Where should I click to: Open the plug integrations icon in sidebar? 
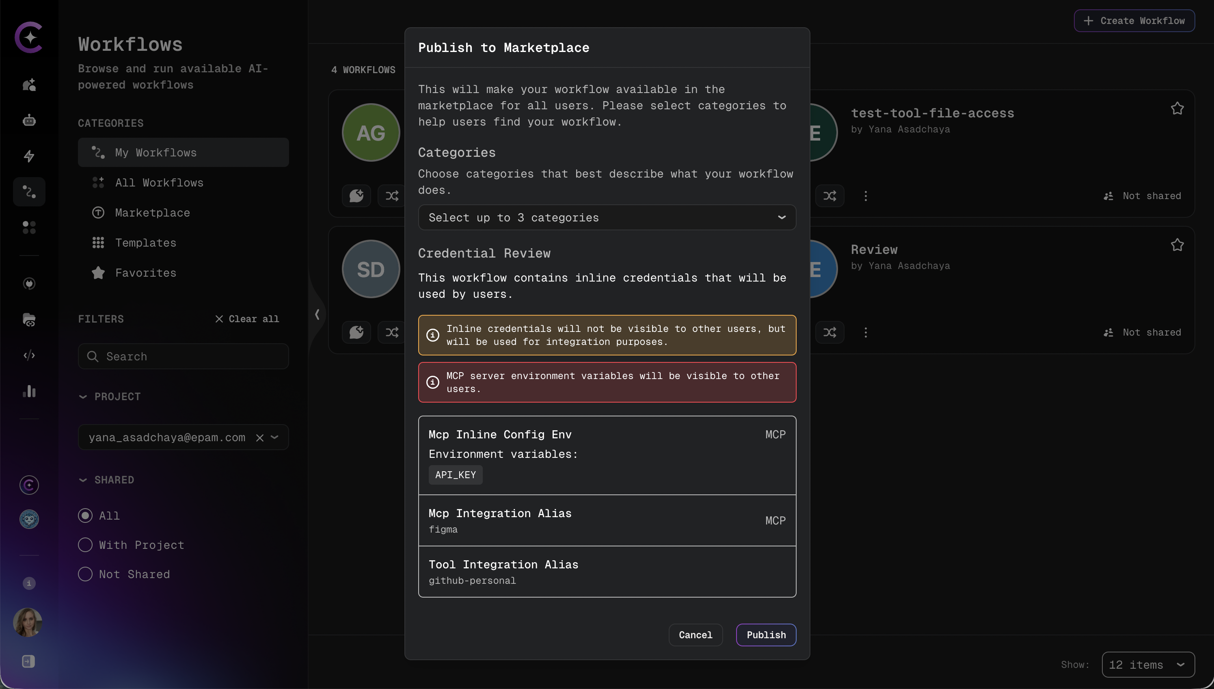(29, 284)
